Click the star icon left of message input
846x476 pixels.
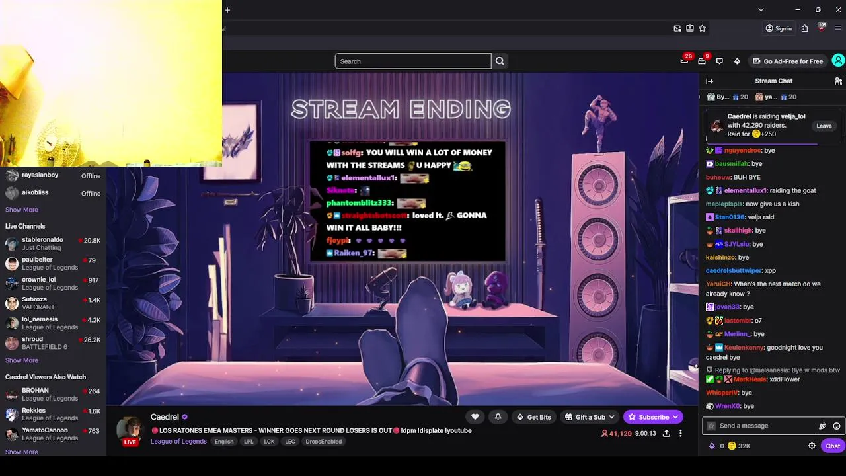coord(711,426)
